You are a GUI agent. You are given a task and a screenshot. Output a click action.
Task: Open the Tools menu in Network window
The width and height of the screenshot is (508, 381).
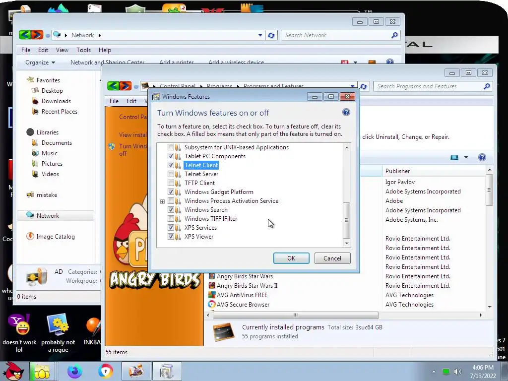click(x=83, y=50)
